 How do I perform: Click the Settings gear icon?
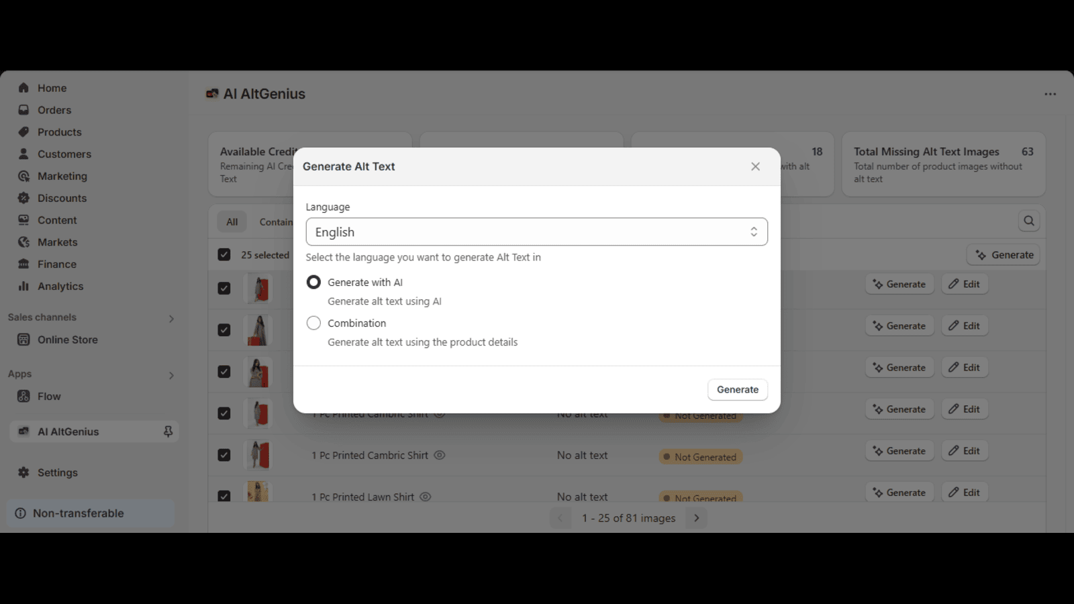coord(23,472)
